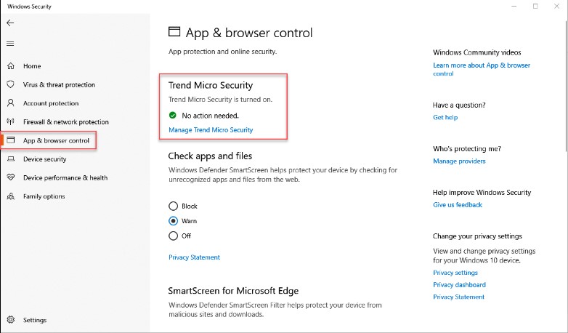
Task: Click the Home house icon
Action: point(10,66)
